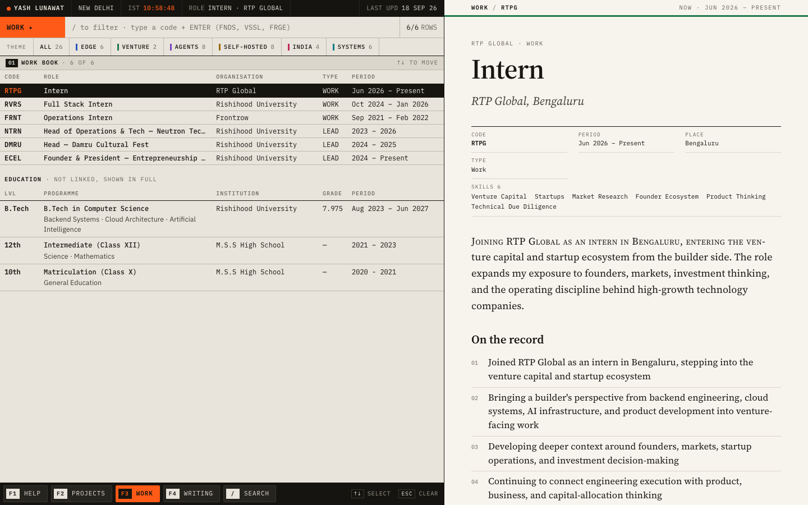
Task: Click the TYPE column header
Action: point(330,77)
